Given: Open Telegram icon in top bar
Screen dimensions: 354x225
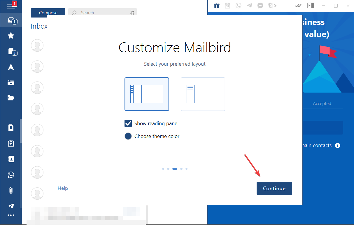Looking at the screenshot, I should [x=249, y=5].
